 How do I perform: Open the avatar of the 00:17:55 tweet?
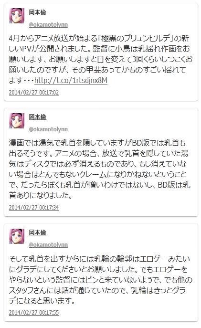(17, 236)
